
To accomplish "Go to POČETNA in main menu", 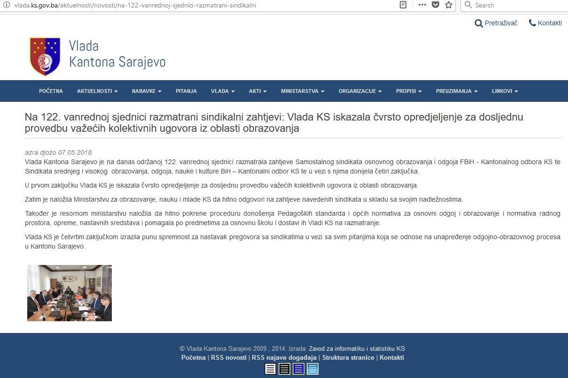I will (x=51, y=91).
